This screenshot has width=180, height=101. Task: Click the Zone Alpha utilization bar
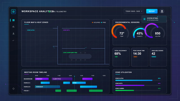(138, 81)
